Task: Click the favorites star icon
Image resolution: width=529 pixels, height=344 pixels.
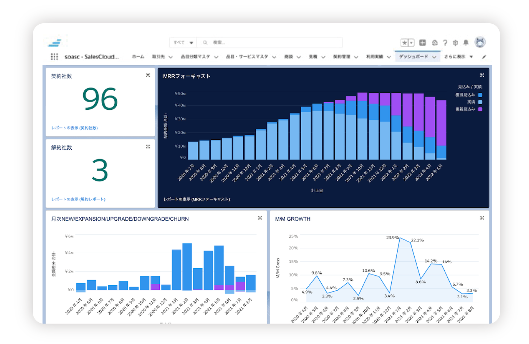Action: click(x=405, y=43)
